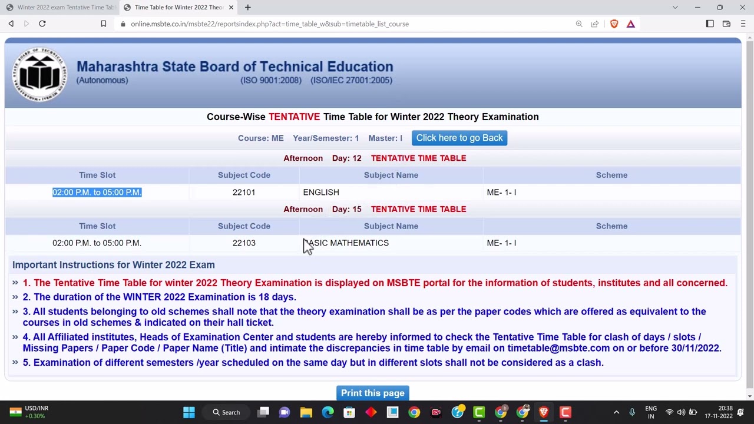
Task: Open Google Chrome from the taskbar
Action: click(414, 412)
